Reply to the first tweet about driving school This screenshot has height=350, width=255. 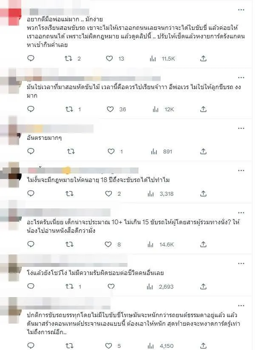[x=31, y=58]
